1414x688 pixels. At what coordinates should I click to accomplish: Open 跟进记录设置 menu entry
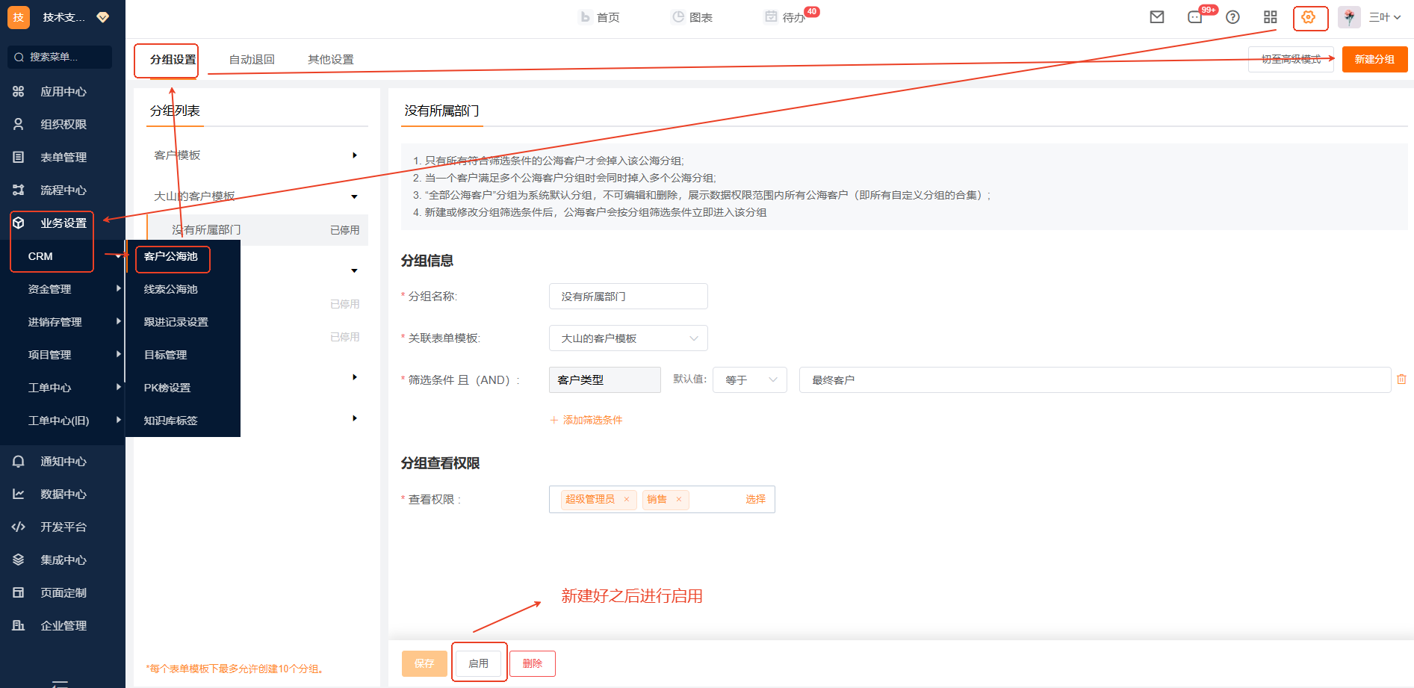tap(176, 322)
